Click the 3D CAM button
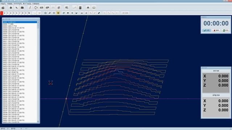 click(125, 13)
